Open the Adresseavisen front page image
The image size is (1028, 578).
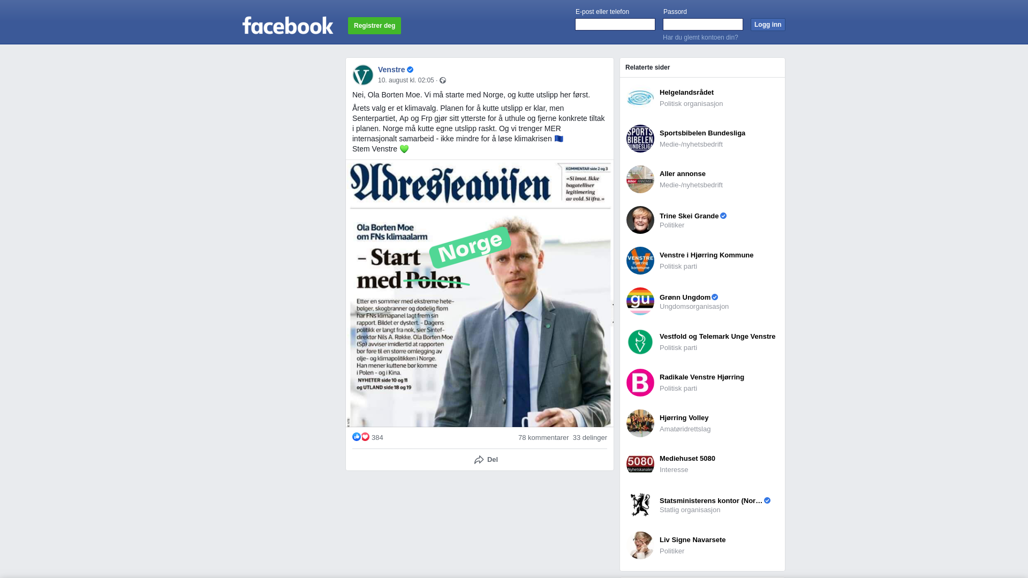coord(480,293)
